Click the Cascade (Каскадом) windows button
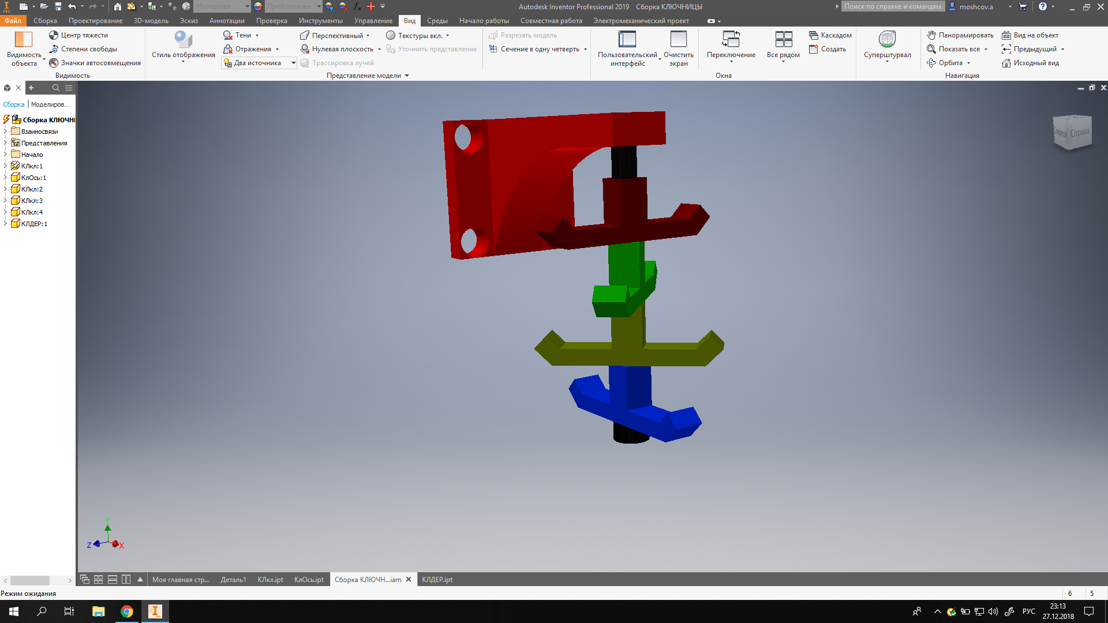Viewport: 1108px width, 623px height. pos(830,35)
